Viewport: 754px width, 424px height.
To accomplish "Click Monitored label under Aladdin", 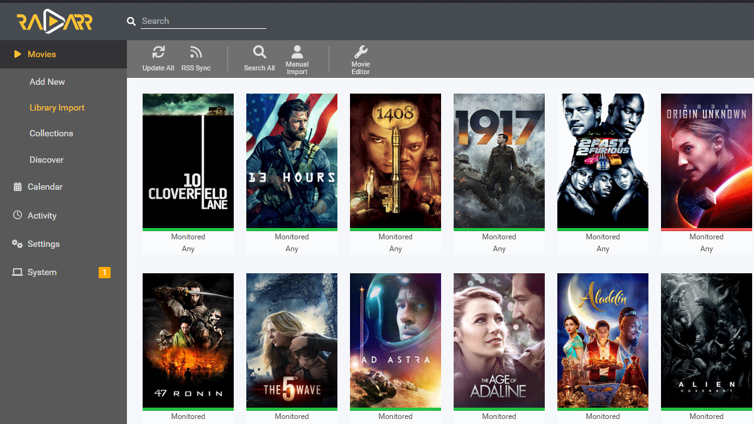I will tap(603, 416).
